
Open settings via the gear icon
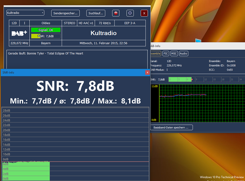(130, 13)
